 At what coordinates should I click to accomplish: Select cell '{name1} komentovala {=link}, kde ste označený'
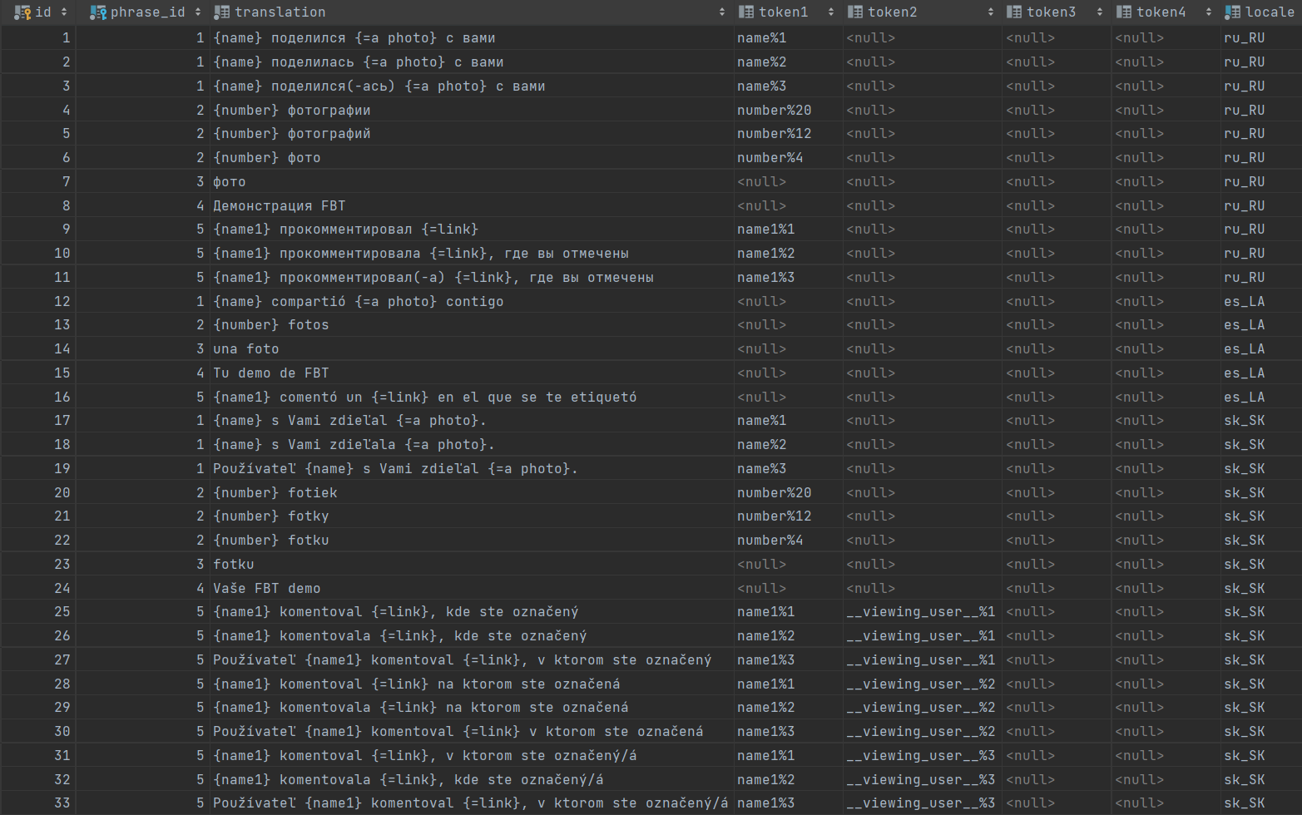pos(472,636)
